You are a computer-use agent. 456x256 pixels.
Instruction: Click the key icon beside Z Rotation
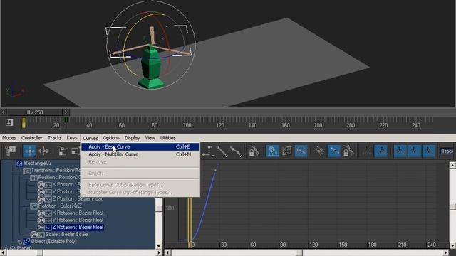pos(41,228)
